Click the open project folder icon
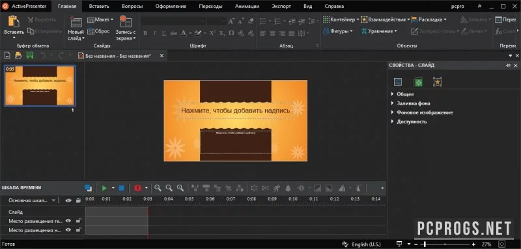521x249 pixels. (19, 56)
